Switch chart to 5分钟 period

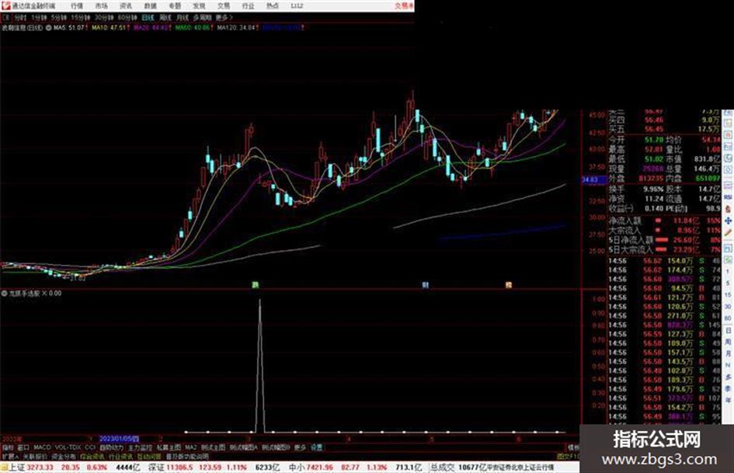click(59, 17)
